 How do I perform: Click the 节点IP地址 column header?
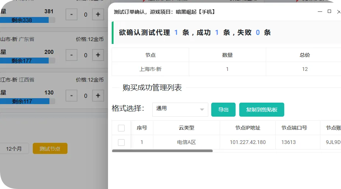[248, 128]
